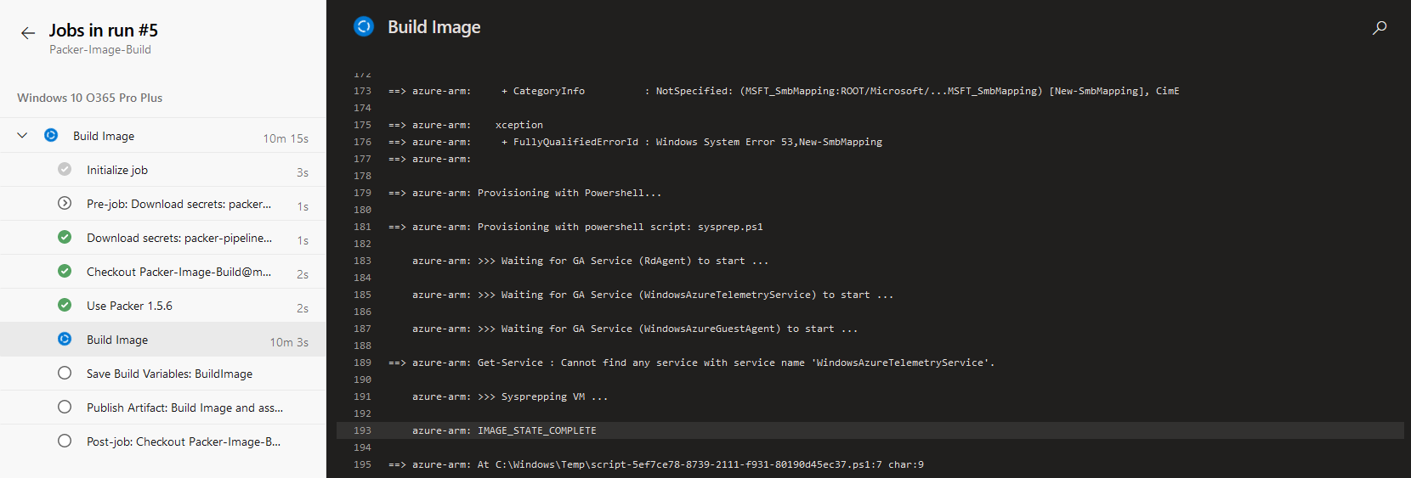1411x478 pixels.
Task: Click the search magnifier icon in log view
Action: [x=1380, y=28]
